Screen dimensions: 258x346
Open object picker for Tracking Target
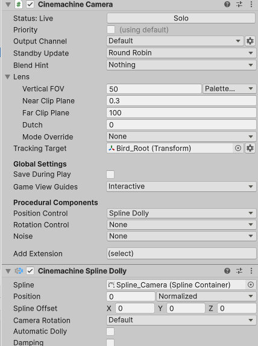238,148
